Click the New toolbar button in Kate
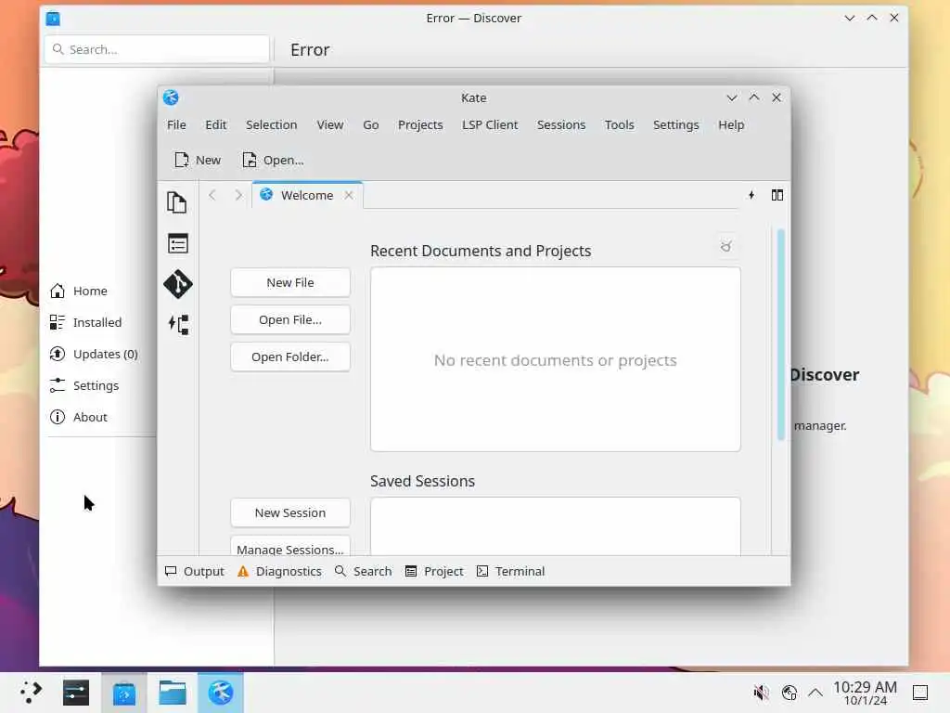The height and width of the screenshot is (713, 950). click(x=198, y=160)
